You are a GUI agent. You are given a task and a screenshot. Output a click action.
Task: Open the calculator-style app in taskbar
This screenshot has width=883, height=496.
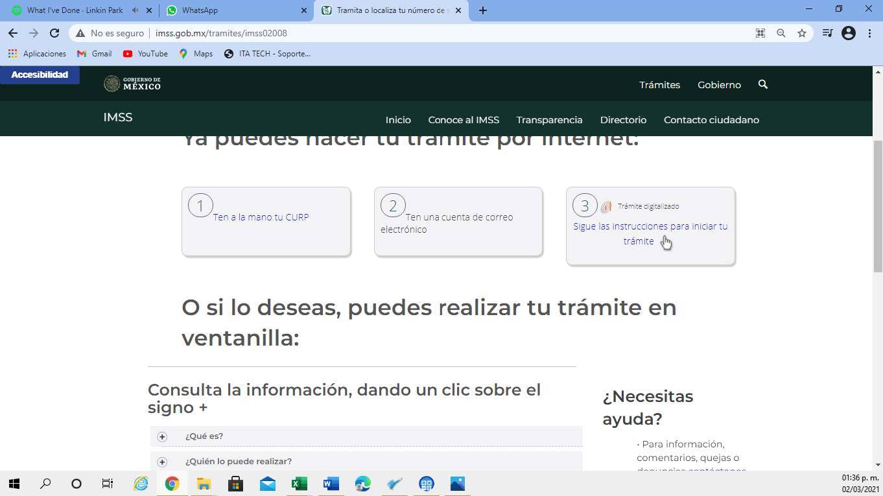426,484
